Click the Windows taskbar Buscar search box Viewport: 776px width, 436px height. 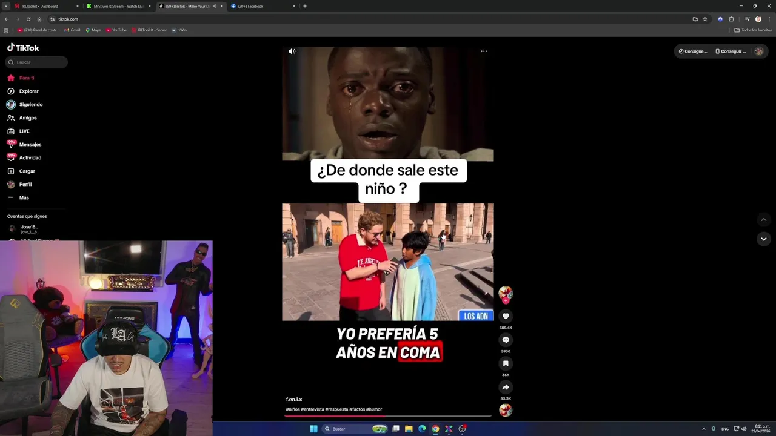click(x=355, y=429)
